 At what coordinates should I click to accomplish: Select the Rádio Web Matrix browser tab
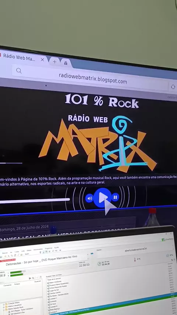pos(19,58)
